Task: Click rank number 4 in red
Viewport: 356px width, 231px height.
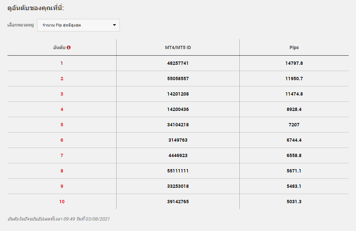Action: 62,109
